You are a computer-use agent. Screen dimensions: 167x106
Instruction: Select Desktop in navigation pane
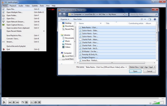[67, 23]
